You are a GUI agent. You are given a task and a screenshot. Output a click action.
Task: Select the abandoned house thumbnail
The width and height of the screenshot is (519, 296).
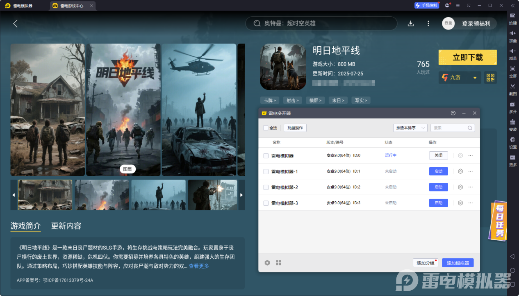pyautogui.click(x=45, y=195)
